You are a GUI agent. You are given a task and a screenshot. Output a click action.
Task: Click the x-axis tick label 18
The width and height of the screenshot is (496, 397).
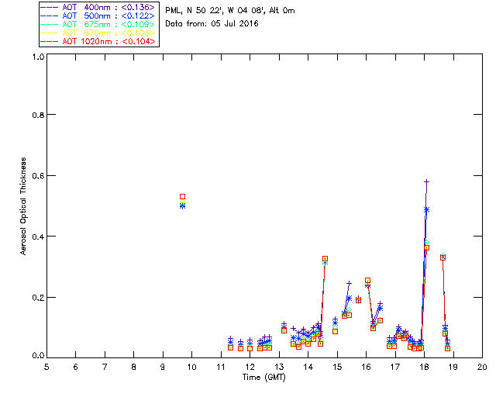click(424, 367)
